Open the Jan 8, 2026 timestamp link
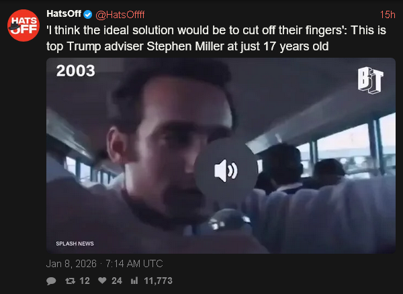The height and width of the screenshot is (294, 403). tap(104, 264)
